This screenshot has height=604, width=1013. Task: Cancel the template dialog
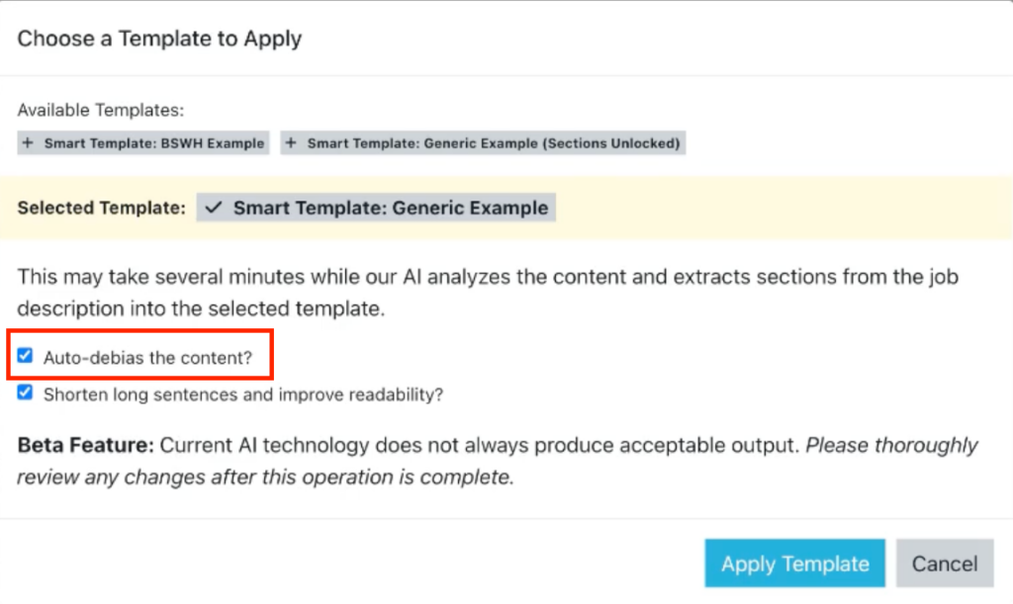(944, 564)
